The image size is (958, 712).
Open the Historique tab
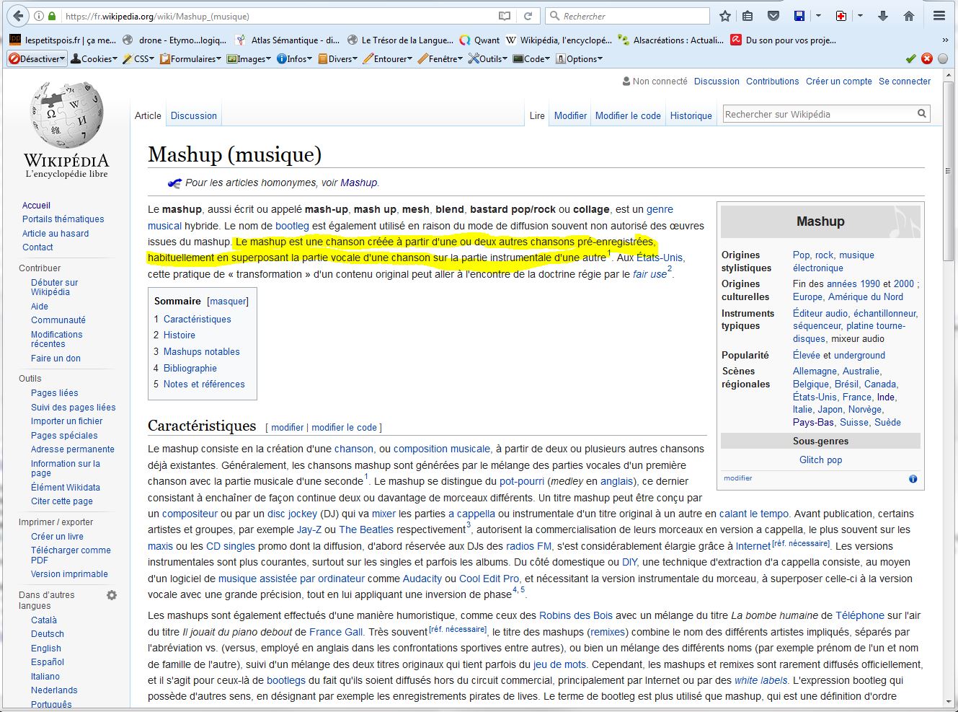point(691,115)
